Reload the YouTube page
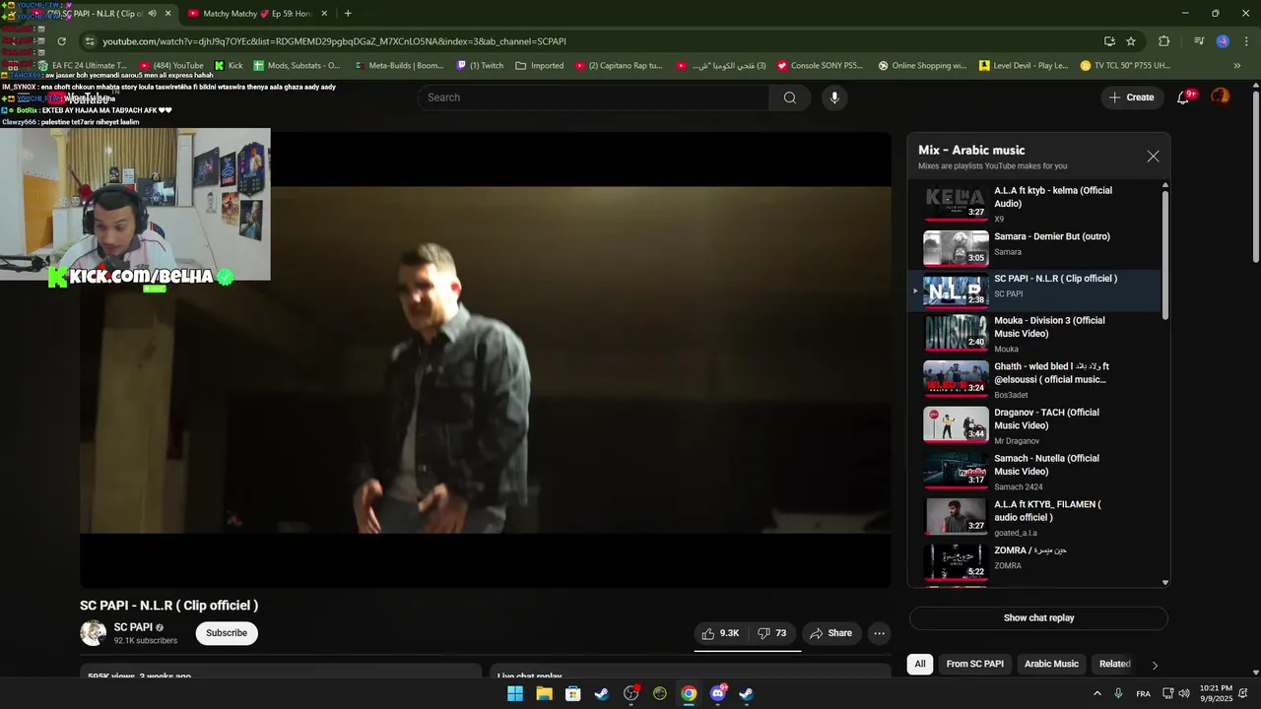1261x709 pixels. [61, 41]
